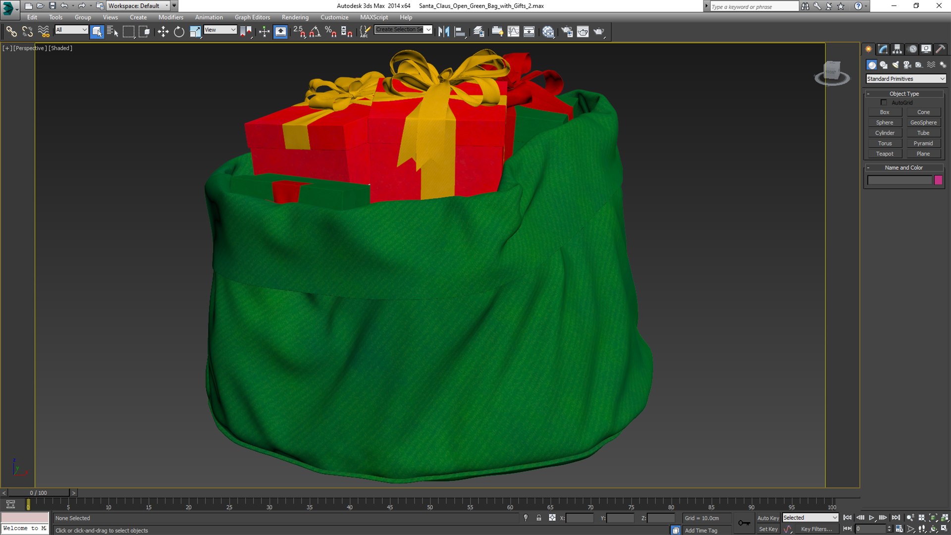Screen dimensions: 951x535
Task: Activate the Select and Move tool
Action: tap(163, 32)
